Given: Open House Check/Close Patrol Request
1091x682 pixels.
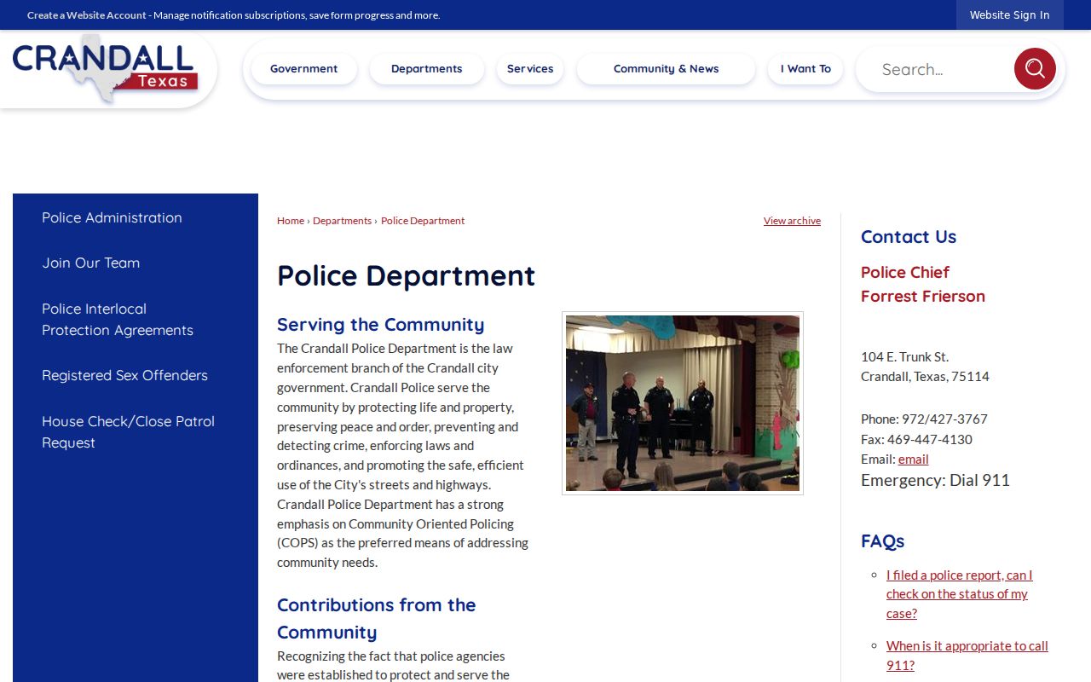Looking at the screenshot, I should (x=128, y=431).
